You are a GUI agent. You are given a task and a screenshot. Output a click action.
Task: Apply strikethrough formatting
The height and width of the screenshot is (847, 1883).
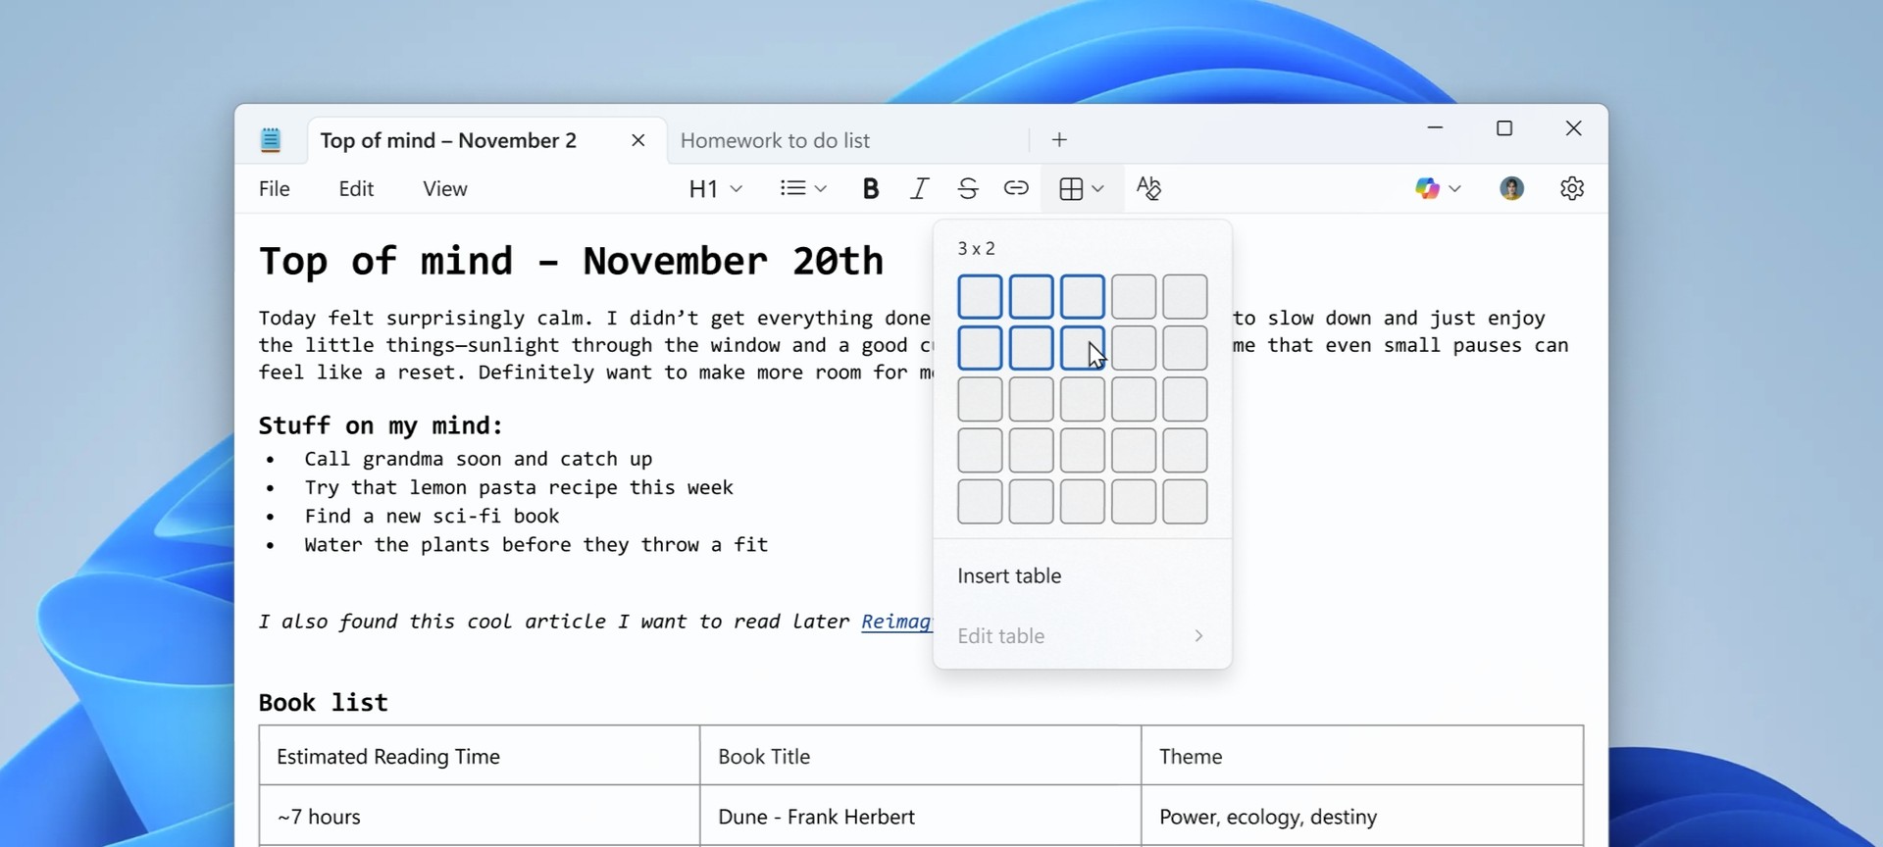click(x=968, y=188)
